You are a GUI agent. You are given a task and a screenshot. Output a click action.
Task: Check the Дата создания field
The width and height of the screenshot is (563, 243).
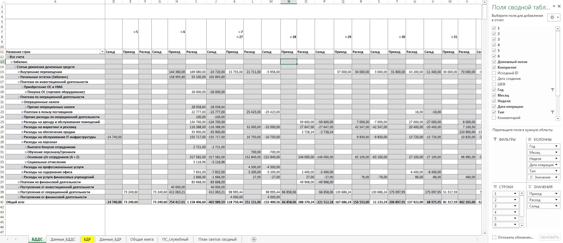494,79
